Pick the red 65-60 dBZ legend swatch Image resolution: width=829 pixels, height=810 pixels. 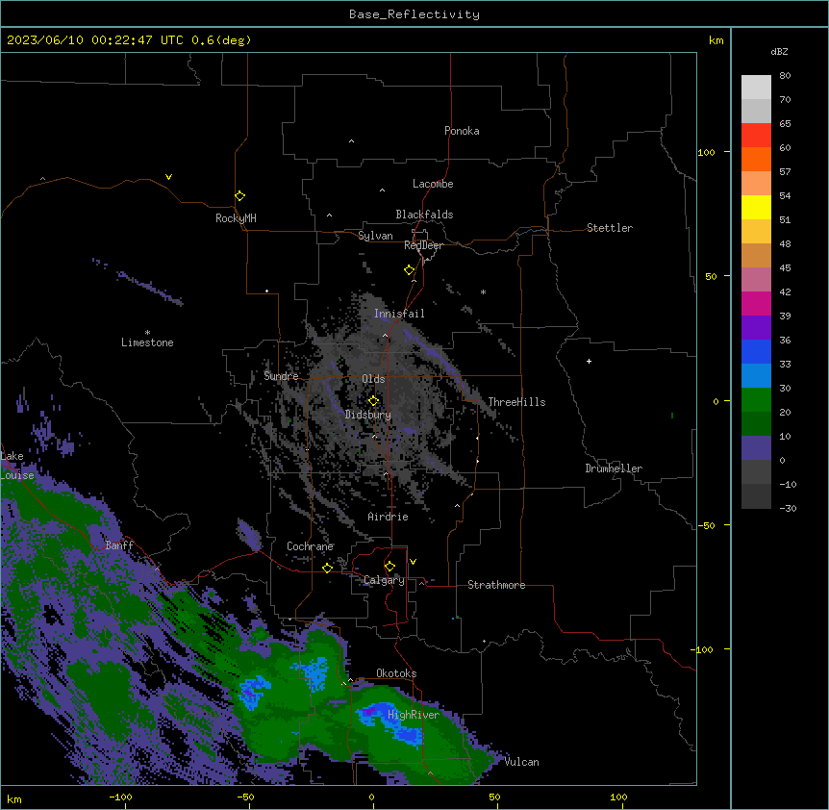click(756, 136)
